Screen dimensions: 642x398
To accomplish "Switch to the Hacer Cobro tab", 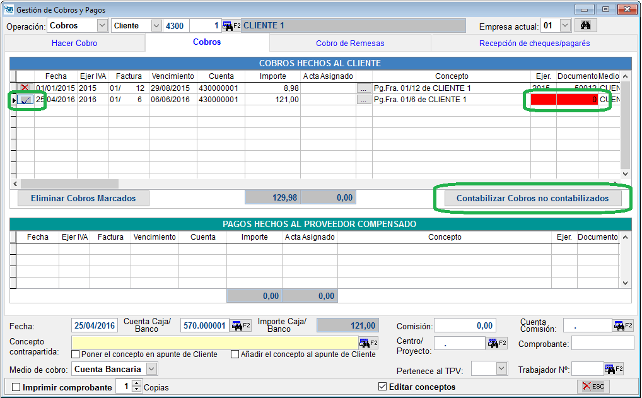I will [x=74, y=44].
